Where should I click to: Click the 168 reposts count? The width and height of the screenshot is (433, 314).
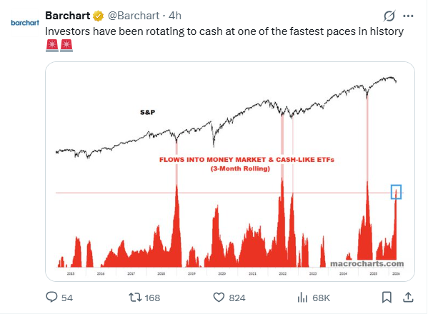152,298
